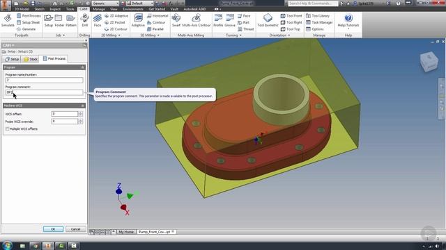Click the Simulate toolpath icon

(8, 20)
